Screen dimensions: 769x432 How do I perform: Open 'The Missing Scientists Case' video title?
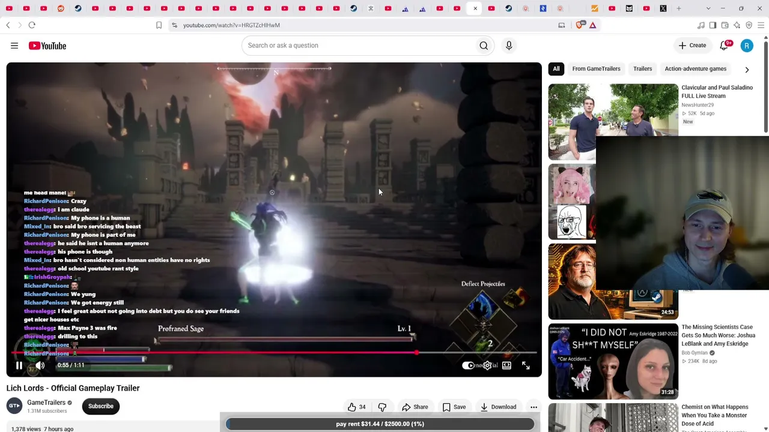[718, 335]
